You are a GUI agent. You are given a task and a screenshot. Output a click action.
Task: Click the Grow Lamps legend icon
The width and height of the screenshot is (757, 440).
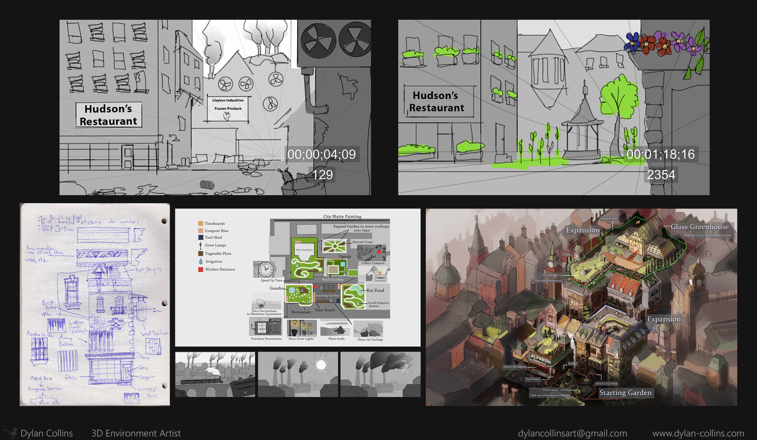(x=200, y=245)
